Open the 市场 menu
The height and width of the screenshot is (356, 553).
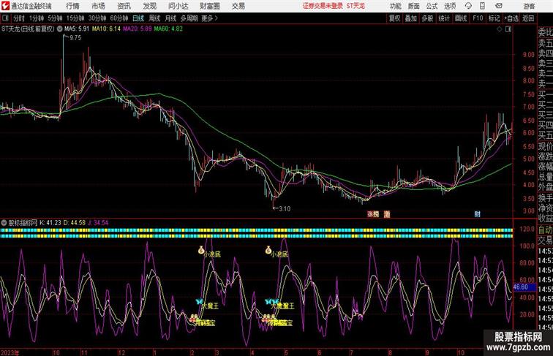99,6
